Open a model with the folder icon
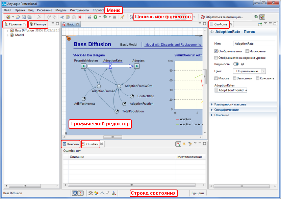 (18, 17)
